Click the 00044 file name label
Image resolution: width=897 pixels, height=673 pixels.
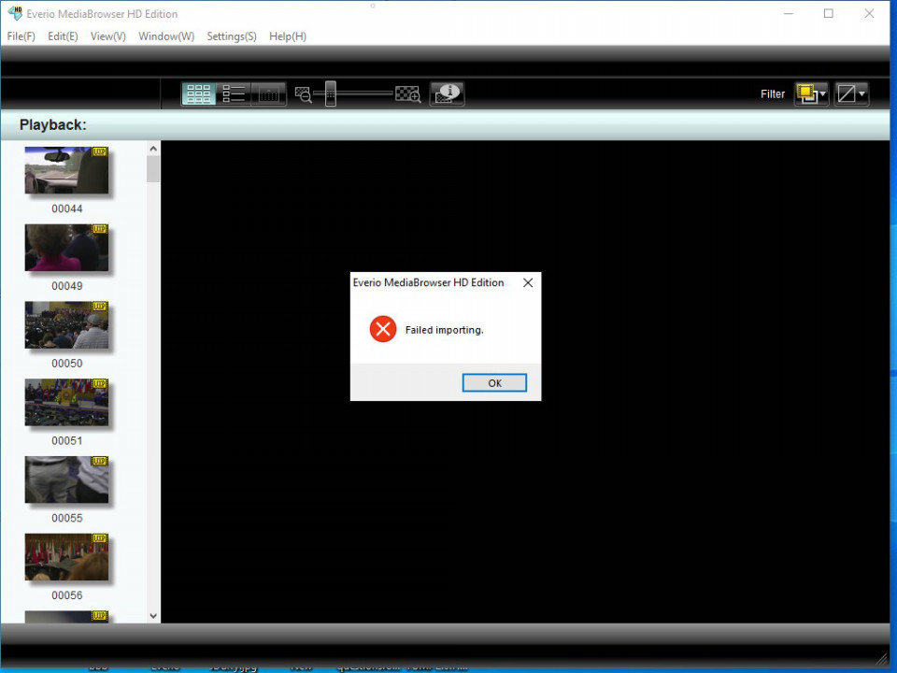[x=67, y=208]
